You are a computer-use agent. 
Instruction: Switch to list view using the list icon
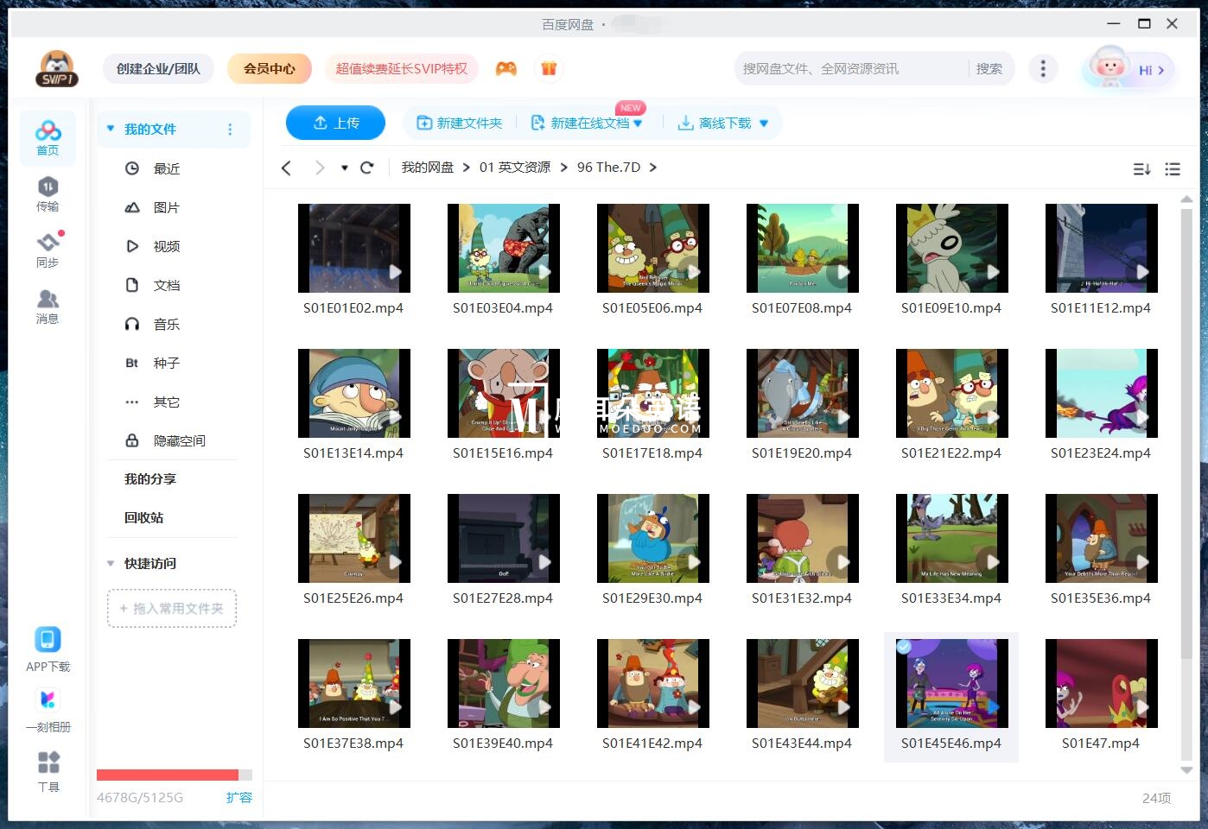click(1173, 169)
